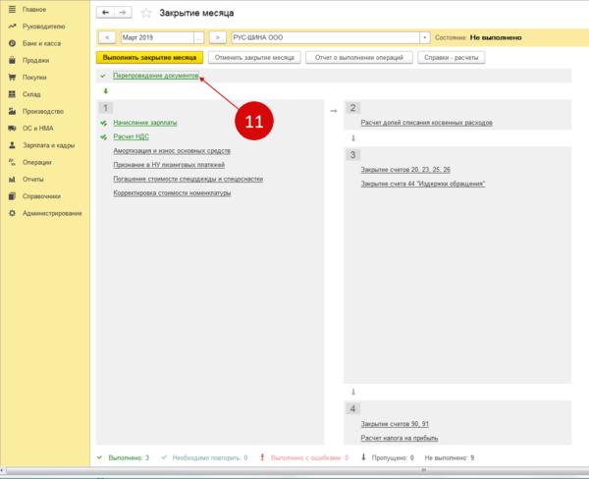Open the Руководителю section

43,27
